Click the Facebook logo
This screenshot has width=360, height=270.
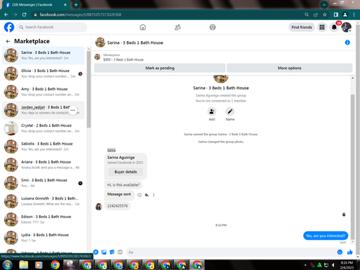[x=9, y=27]
